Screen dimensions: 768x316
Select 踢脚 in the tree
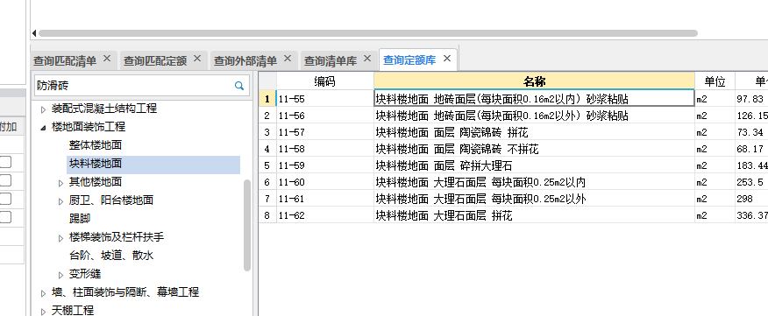coord(80,219)
